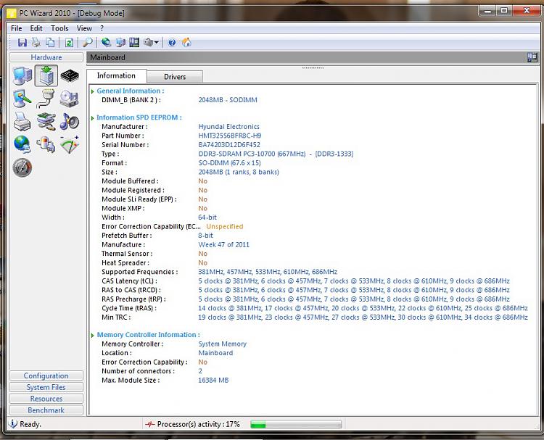The height and width of the screenshot is (440, 544).
Task: Select the Network globe icon
Action: tap(22, 144)
